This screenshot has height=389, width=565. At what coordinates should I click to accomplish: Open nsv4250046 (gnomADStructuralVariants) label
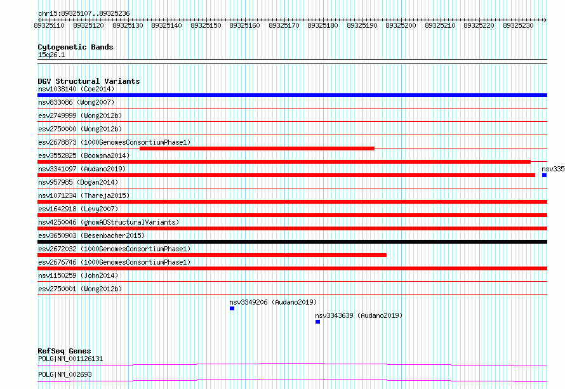click(109, 222)
